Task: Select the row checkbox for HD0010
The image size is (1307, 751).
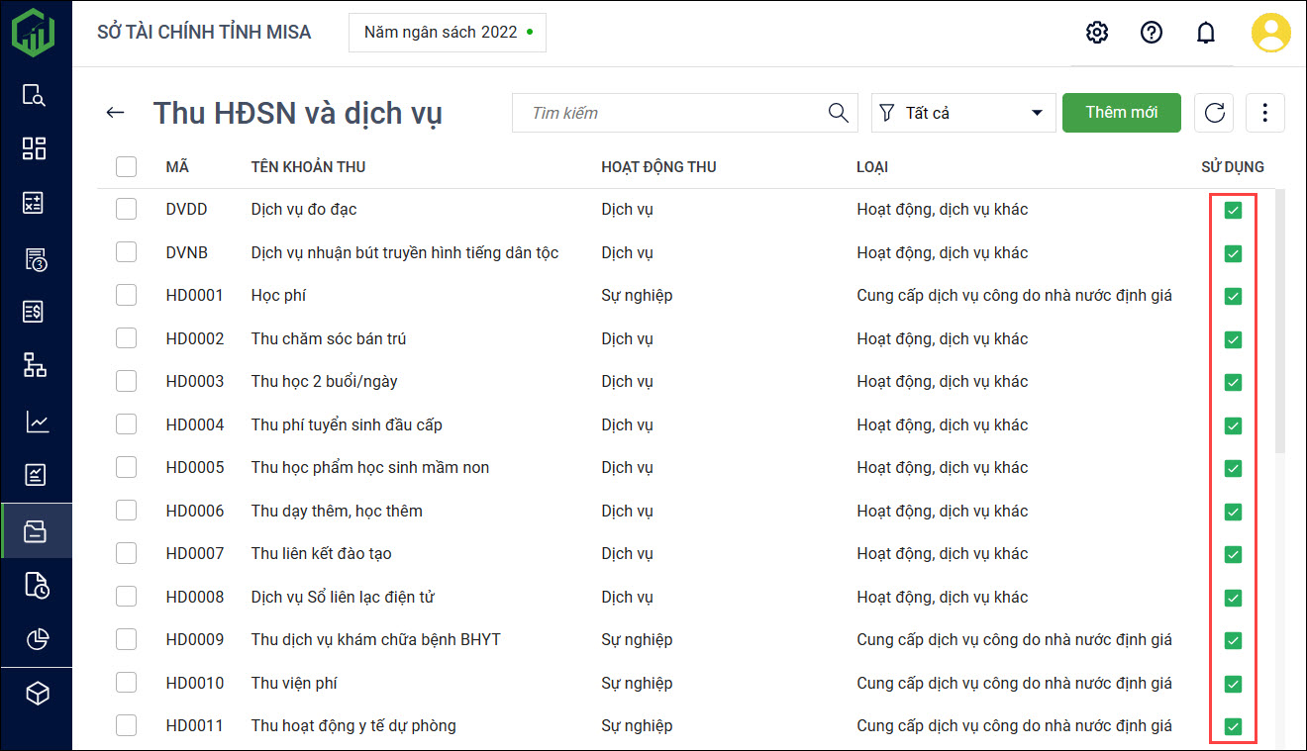Action: click(126, 683)
